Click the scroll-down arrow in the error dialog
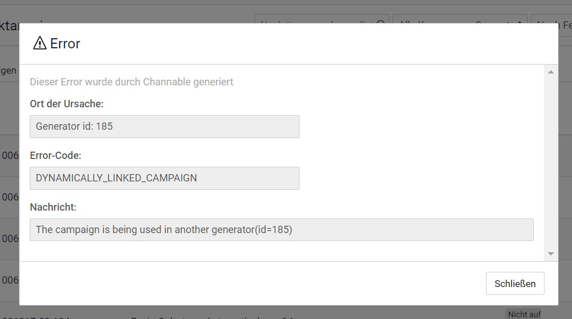This screenshot has width=572, height=319. point(551,254)
